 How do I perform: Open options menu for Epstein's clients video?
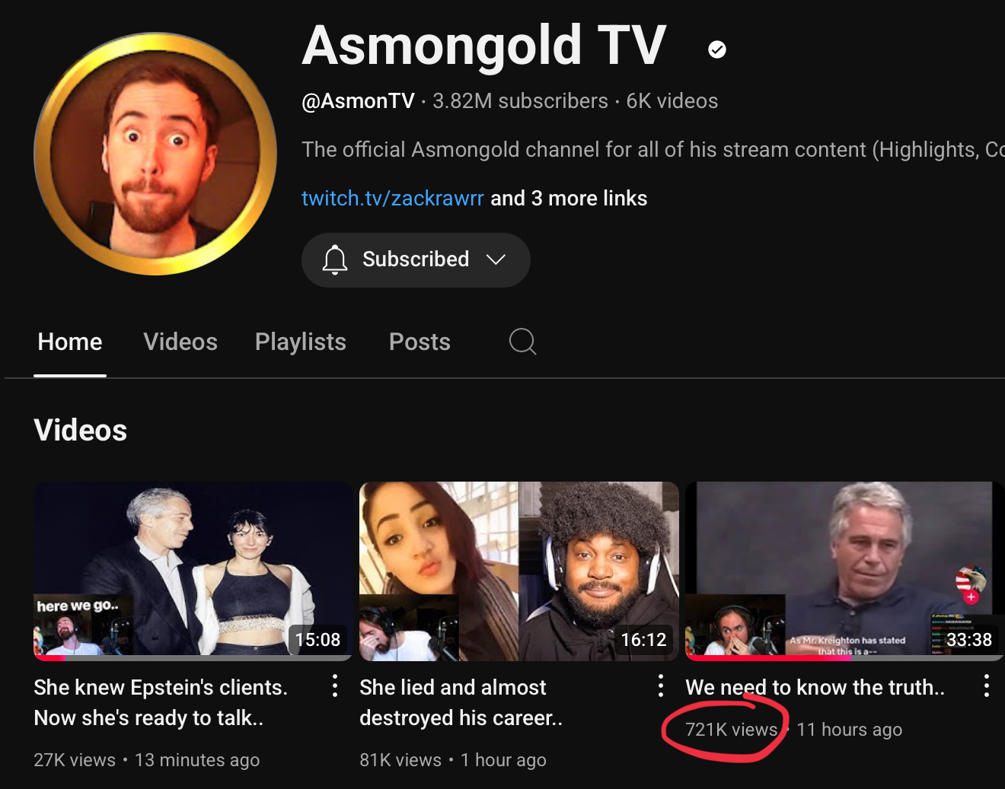point(335,686)
